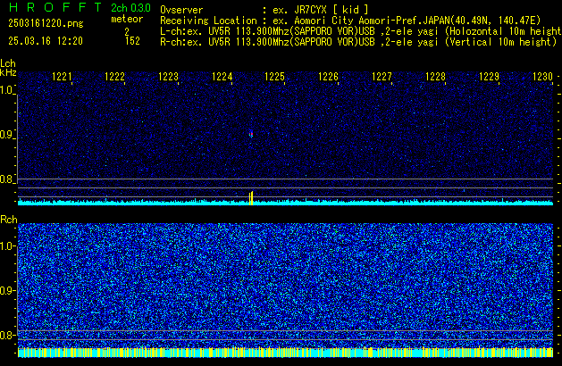Click the file name '2503161220.png'
The height and width of the screenshot is (366, 562).
coord(46,23)
